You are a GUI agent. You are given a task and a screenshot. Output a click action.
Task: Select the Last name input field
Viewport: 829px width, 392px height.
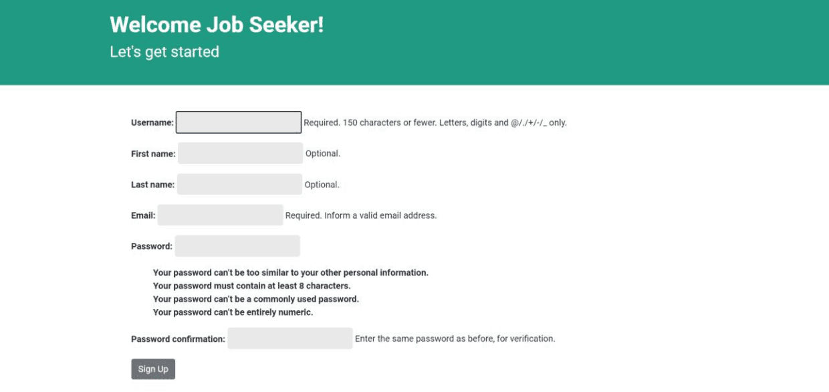point(239,185)
